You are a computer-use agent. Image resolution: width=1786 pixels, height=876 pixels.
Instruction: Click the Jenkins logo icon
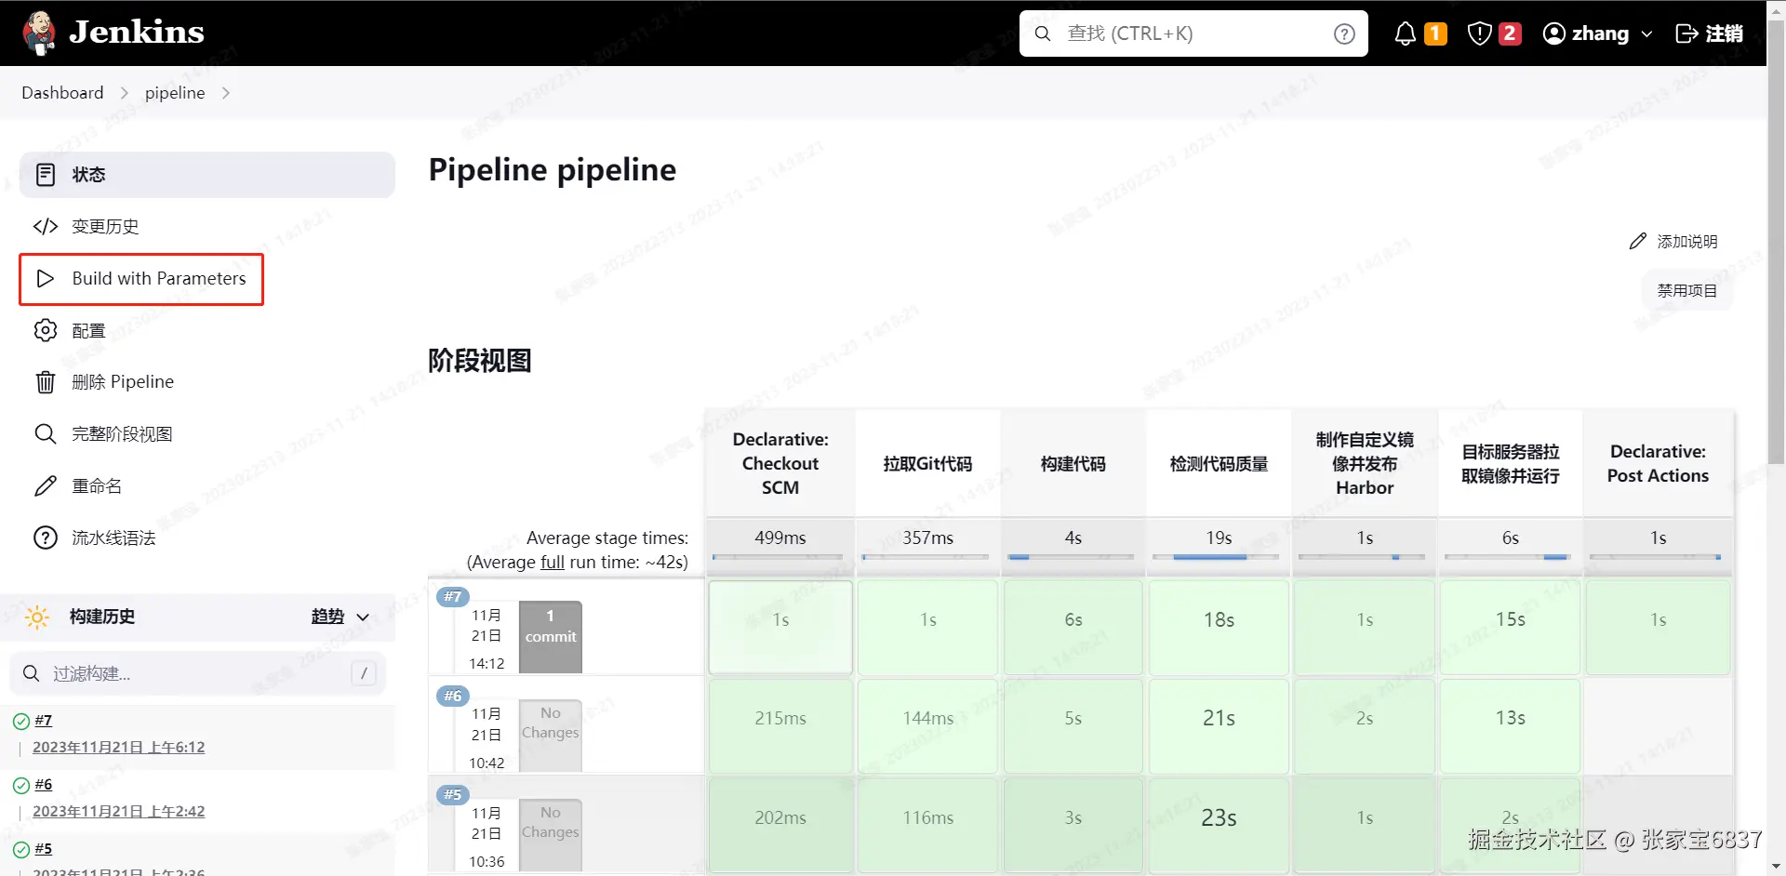click(x=39, y=33)
